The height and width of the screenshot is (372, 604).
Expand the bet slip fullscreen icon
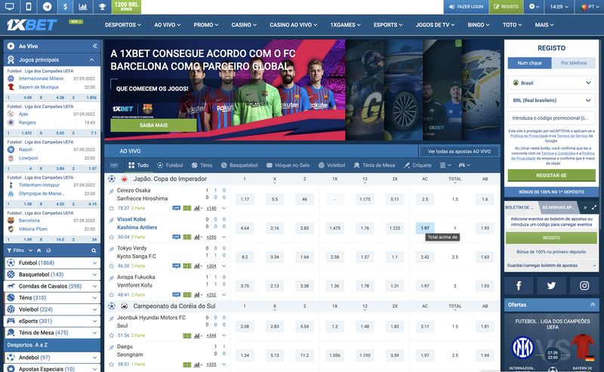[594, 208]
